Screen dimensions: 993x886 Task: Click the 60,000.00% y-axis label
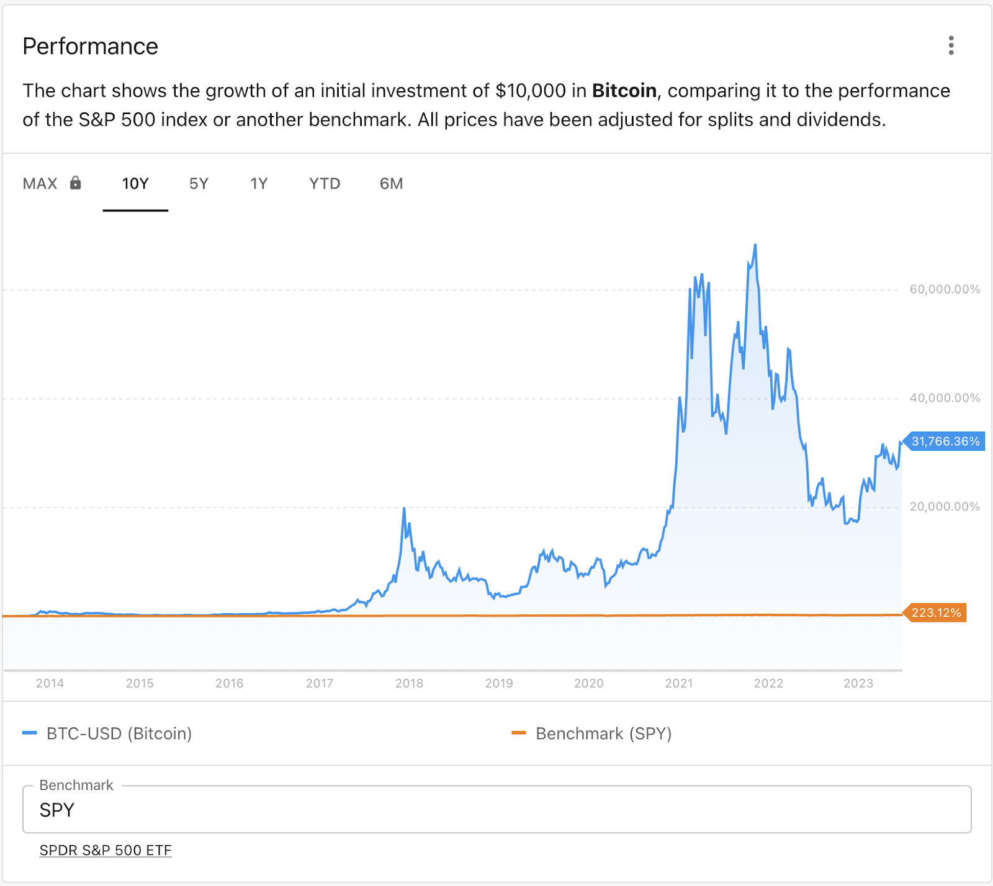pos(945,290)
